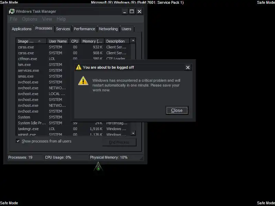Minimize the Task Manager window

(x=124, y=12)
